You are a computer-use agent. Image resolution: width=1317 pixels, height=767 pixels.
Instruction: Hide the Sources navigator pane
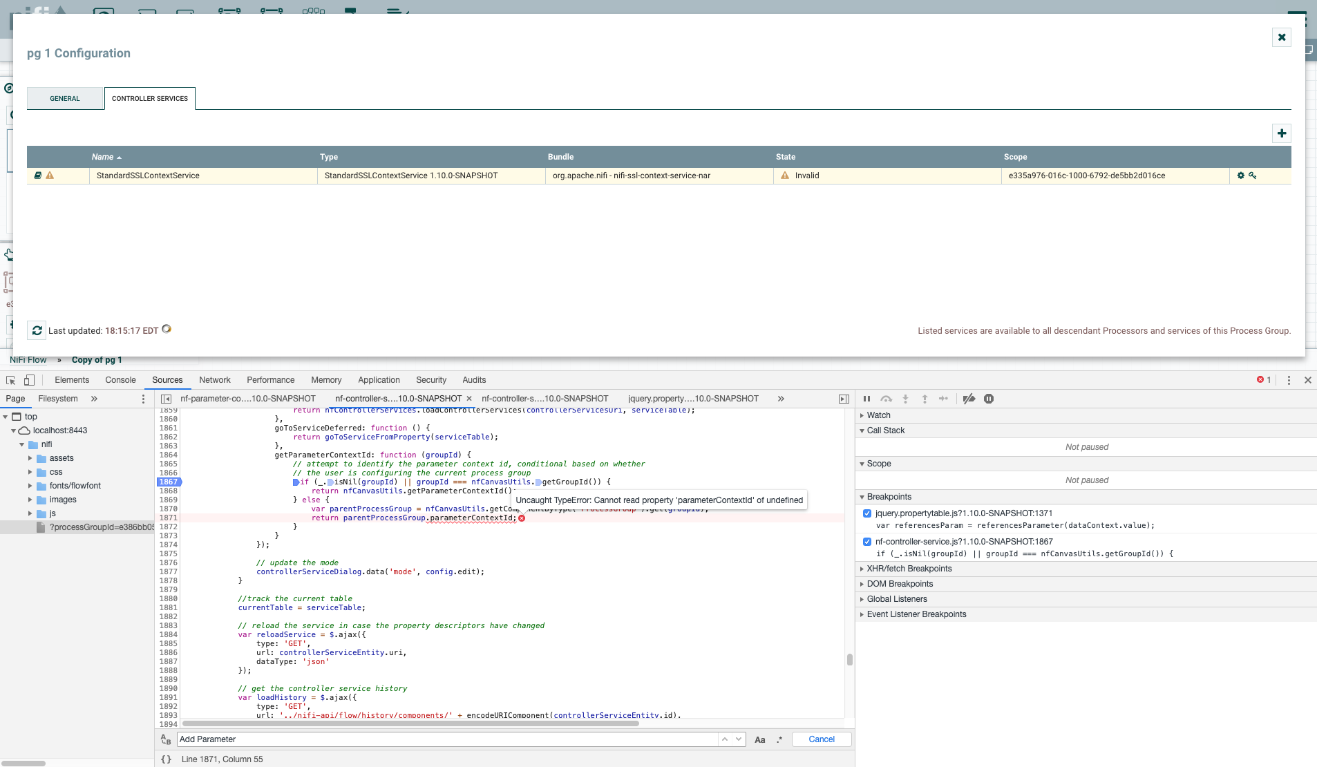[x=166, y=399]
